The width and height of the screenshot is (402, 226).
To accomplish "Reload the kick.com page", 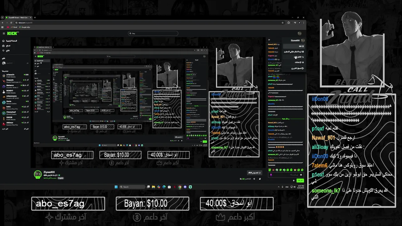I will point(11,23).
